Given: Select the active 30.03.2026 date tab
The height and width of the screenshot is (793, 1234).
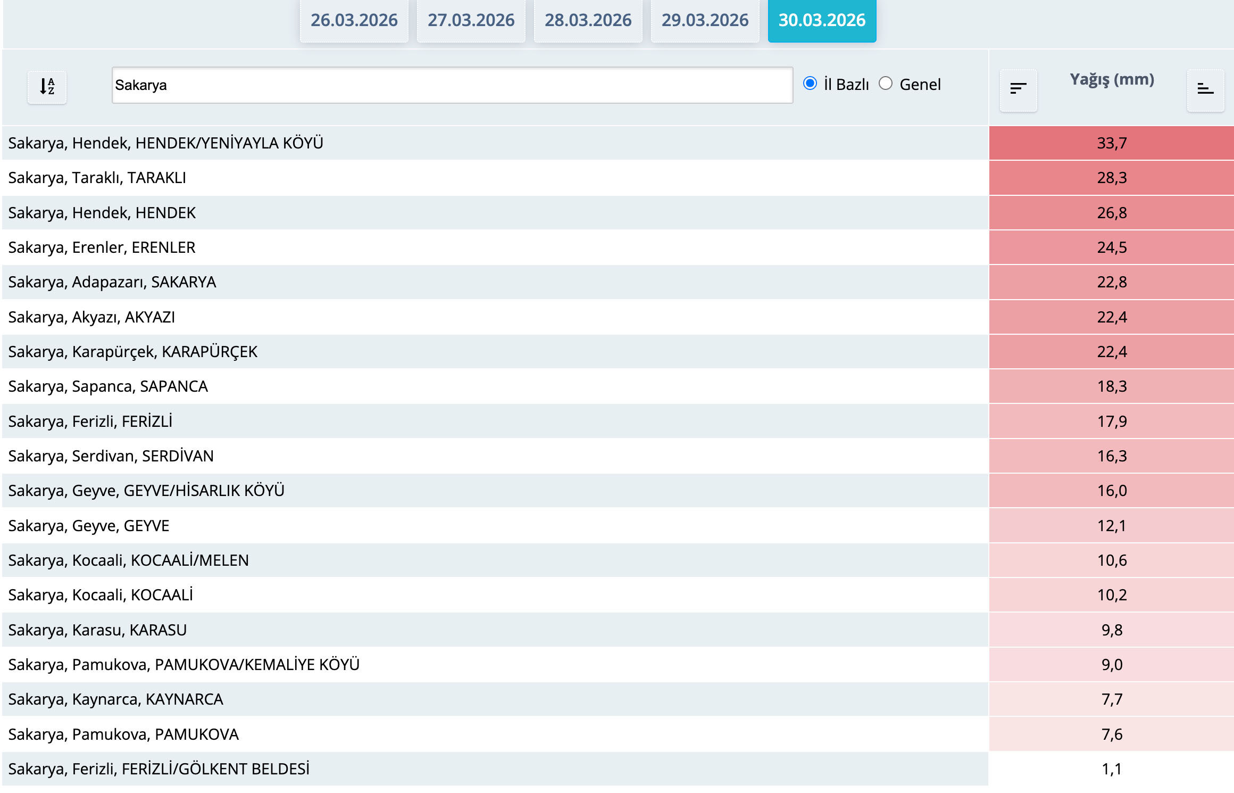Looking at the screenshot, I should (x=822, y=20).
